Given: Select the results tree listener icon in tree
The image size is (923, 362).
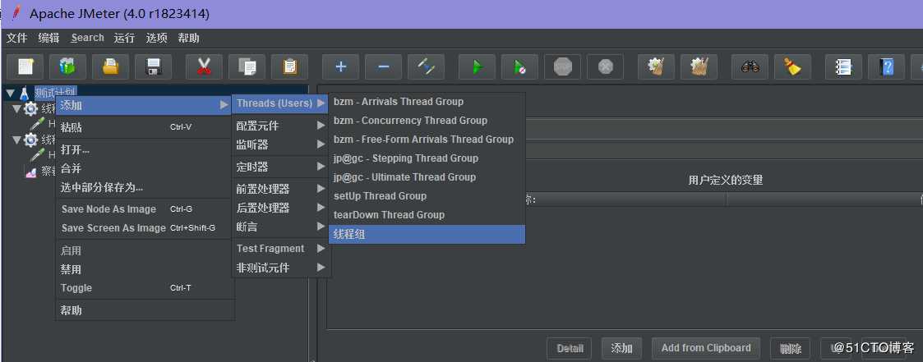Looking at the screenshot, I should point(30,172).
